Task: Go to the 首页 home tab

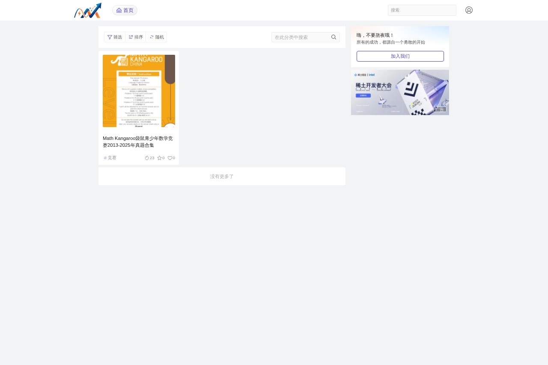Action: [x=125, y=10]
